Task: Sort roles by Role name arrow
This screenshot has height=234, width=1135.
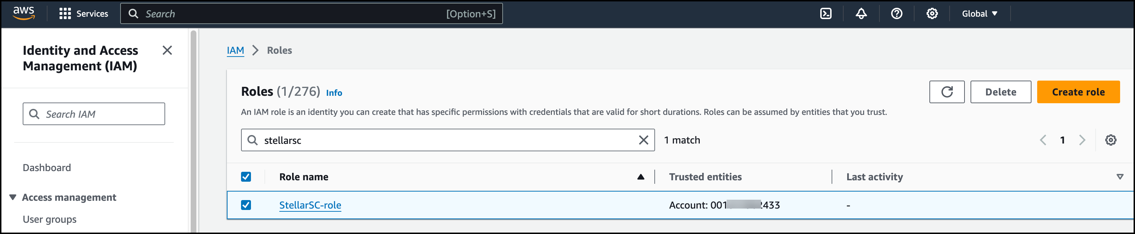Action: click(641, 177)
